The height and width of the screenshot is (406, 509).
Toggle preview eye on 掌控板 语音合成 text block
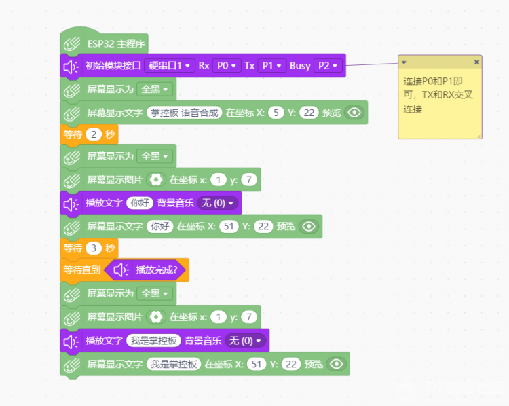[x=354, y=113]
